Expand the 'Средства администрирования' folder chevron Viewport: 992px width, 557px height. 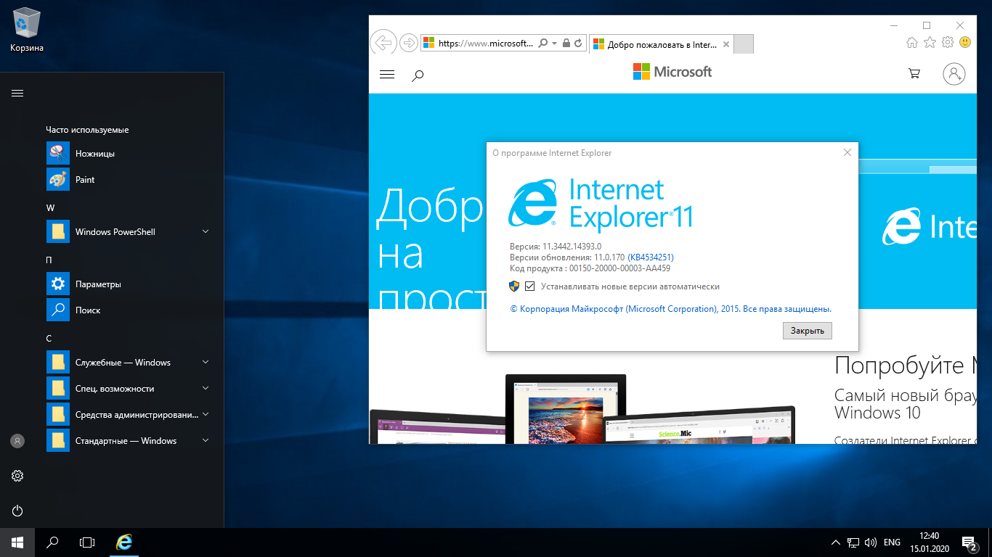point(206,415)
